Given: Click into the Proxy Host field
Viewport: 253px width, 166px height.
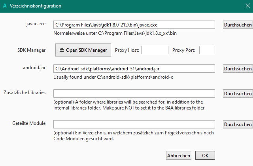Looking at the screenshot, I should pos(155,50).
